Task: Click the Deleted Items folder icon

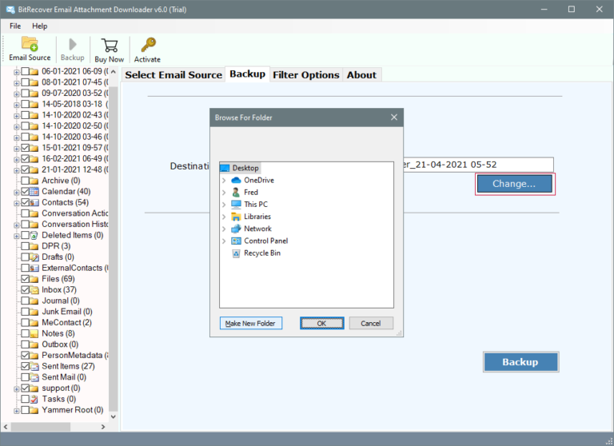Action: point(34,235)
